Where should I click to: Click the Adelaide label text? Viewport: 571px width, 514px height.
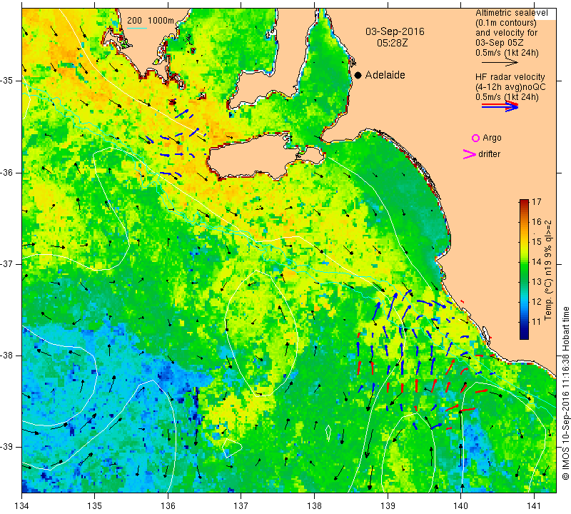(385, 75)
